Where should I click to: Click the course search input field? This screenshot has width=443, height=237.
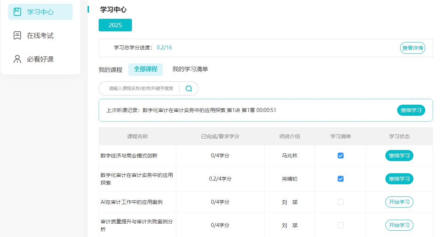click(140, 88)
